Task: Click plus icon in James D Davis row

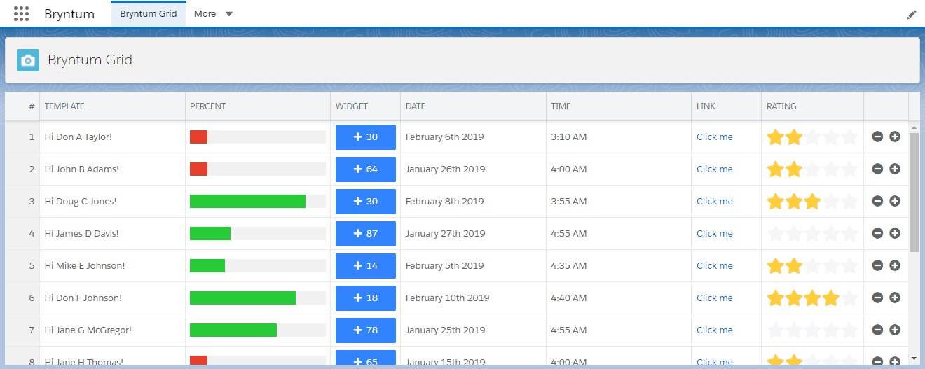Action: click(895, 234)
